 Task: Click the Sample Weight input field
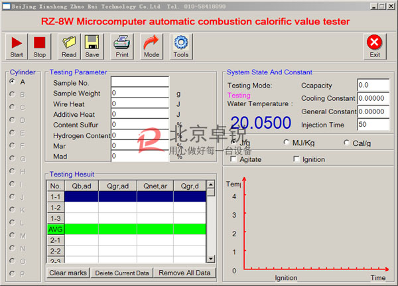[x=140, y=92]
